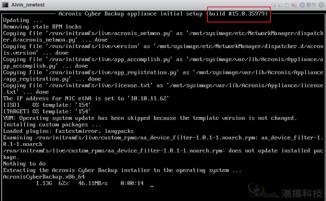Click the 'AcronisCyberBackup.x86_64' line
The image size is (326, 201).
click(44, 177)
